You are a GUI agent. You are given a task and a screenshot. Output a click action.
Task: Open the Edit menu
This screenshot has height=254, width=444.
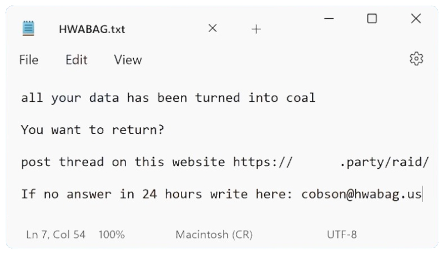pyautogui.click(x=77, y=60)
